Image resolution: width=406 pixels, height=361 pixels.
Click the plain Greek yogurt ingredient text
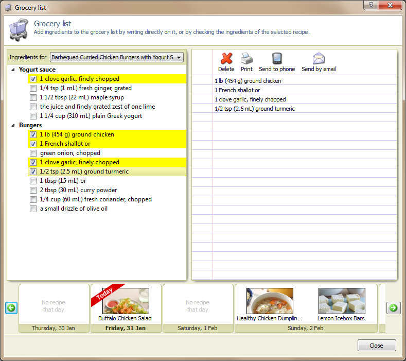[91, 116]
